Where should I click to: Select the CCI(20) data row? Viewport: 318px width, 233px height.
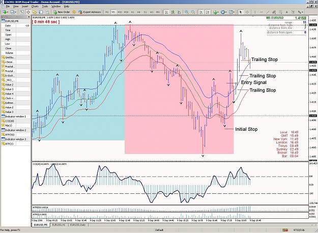tap(16, 121)
